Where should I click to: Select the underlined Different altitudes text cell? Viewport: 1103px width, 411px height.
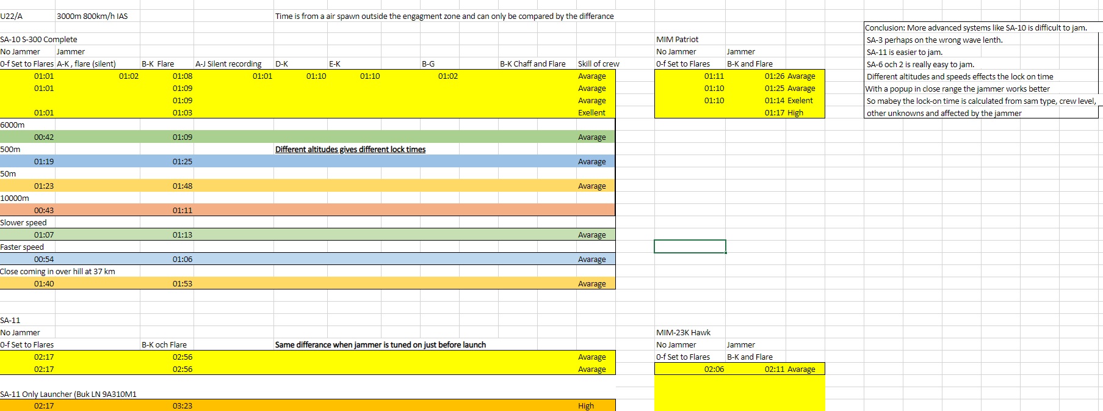(350, 149)
